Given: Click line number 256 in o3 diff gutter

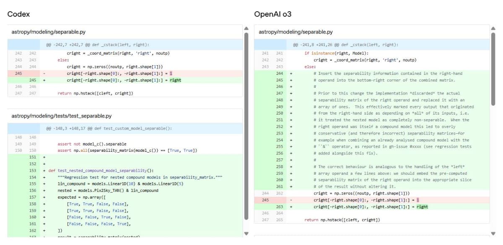Looking at the screenshot, I should click(280, 153).
